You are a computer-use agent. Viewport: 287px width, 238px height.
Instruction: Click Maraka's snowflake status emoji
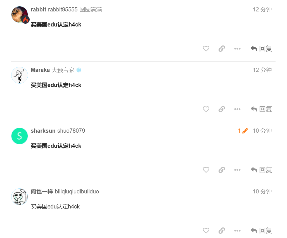click(79, 70)
